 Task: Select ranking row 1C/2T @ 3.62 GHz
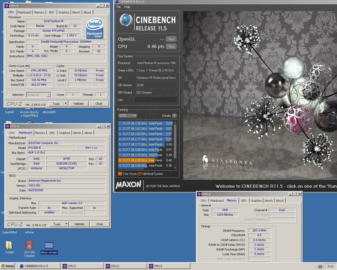[145, 129]
